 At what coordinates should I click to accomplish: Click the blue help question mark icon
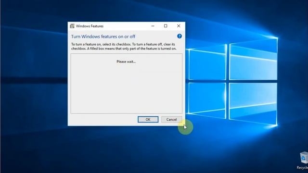click(x=180, y=36)
